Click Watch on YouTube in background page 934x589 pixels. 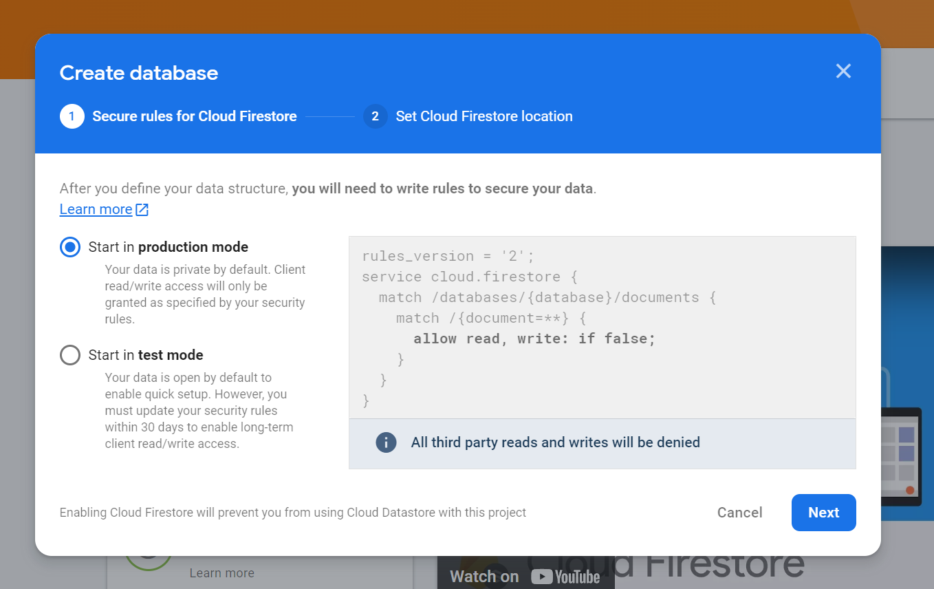525,577
